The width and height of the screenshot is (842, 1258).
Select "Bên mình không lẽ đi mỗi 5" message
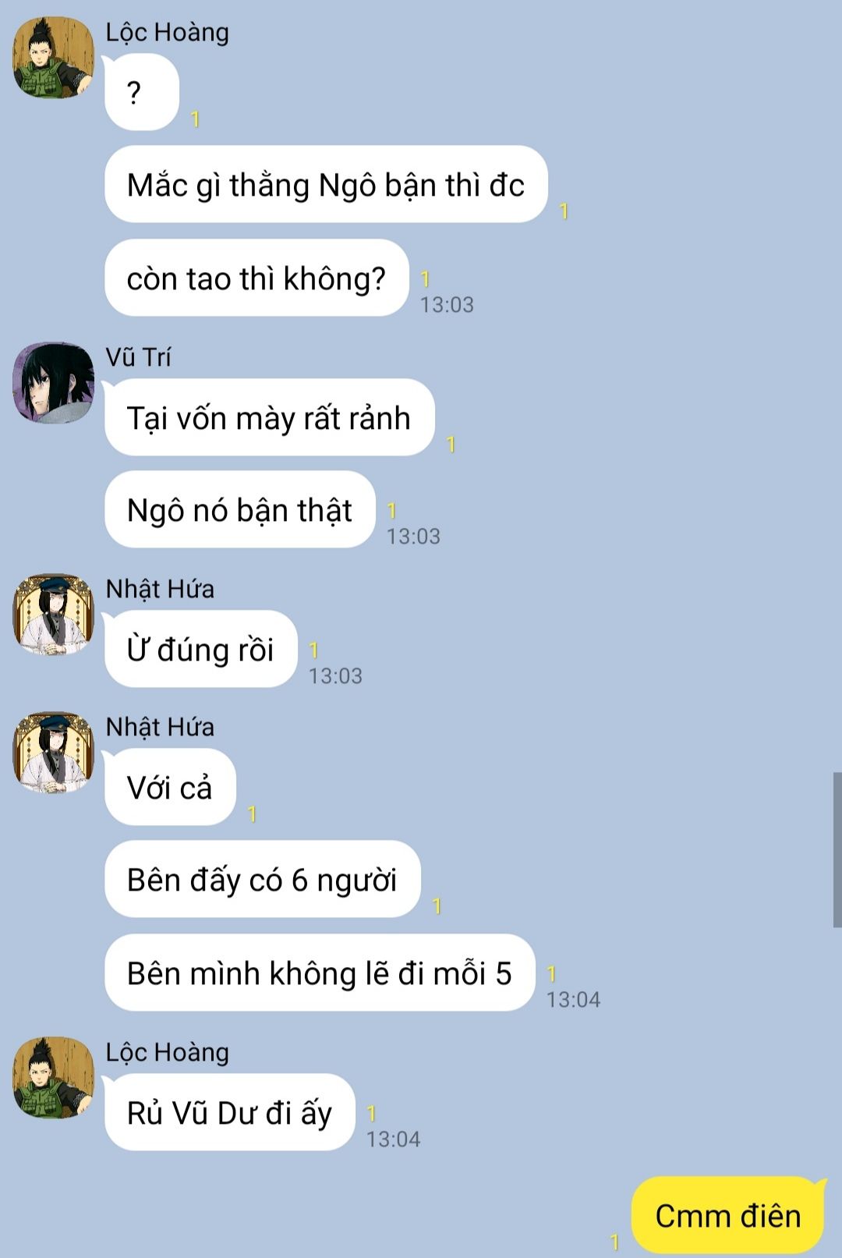click(320, 973)
